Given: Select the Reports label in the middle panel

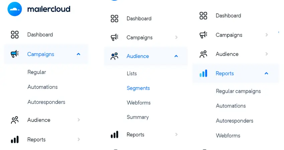Looking at the screenshot, I should [x=135, y=135].
